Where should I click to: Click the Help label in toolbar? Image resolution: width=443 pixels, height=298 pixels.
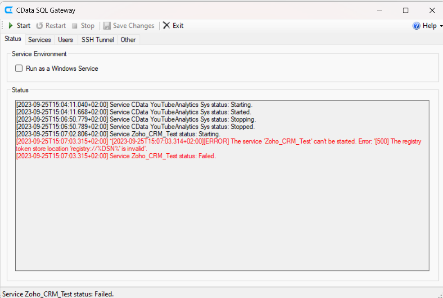click(430, 26)
